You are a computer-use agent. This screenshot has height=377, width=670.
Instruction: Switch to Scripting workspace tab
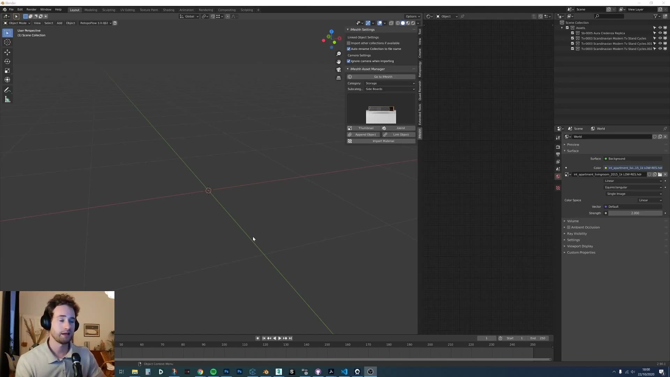(247, 10)
